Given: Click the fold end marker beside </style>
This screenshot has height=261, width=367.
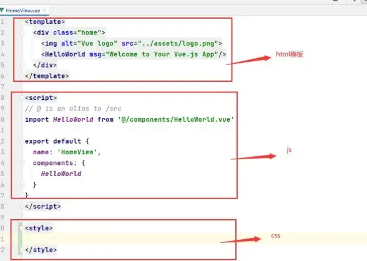Looking at the screenshot, I should (x=22, y=250).
